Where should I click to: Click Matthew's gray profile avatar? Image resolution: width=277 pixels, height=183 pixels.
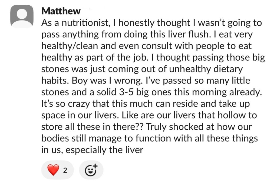(22, 16)
